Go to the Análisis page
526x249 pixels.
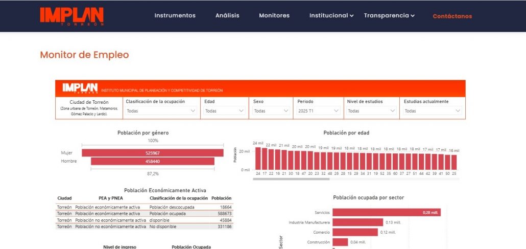tap(227, 15)
